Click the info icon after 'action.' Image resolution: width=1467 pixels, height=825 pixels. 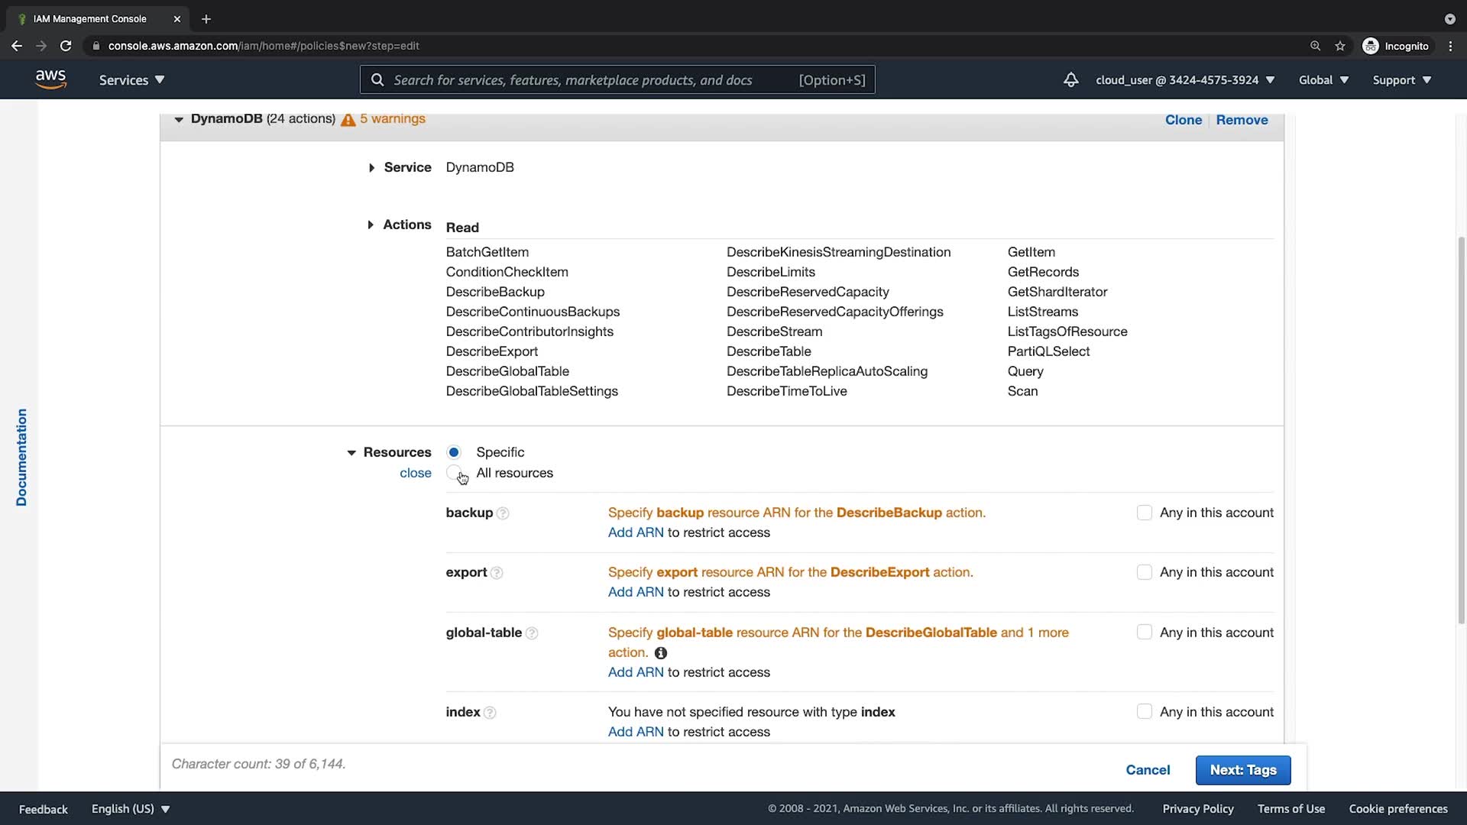[661, 653]
